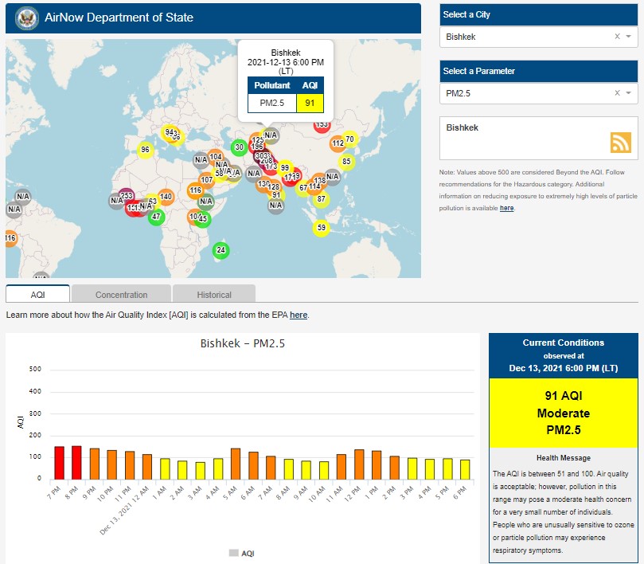The image size is (644, 564).
Task: Click the yellow map marker labeled 59
Action: (x=321, y=228)
